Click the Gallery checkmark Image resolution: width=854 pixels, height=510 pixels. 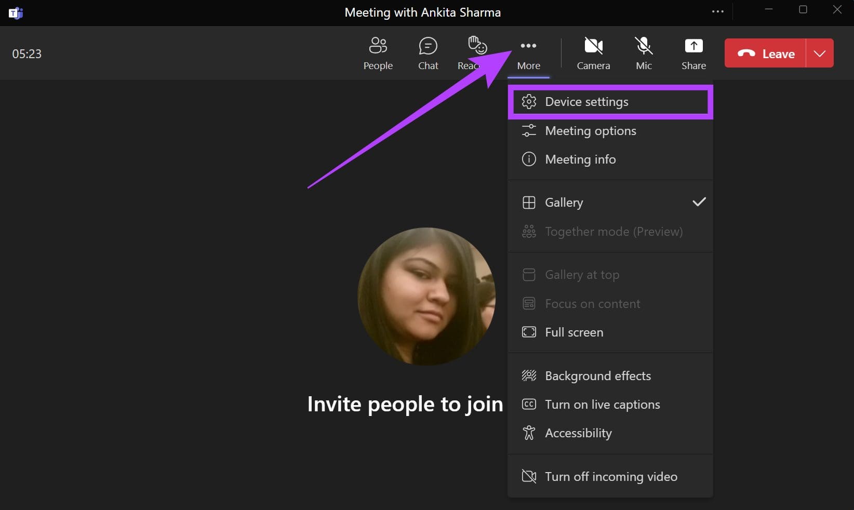pyautogui.click(x=699, y=202)
